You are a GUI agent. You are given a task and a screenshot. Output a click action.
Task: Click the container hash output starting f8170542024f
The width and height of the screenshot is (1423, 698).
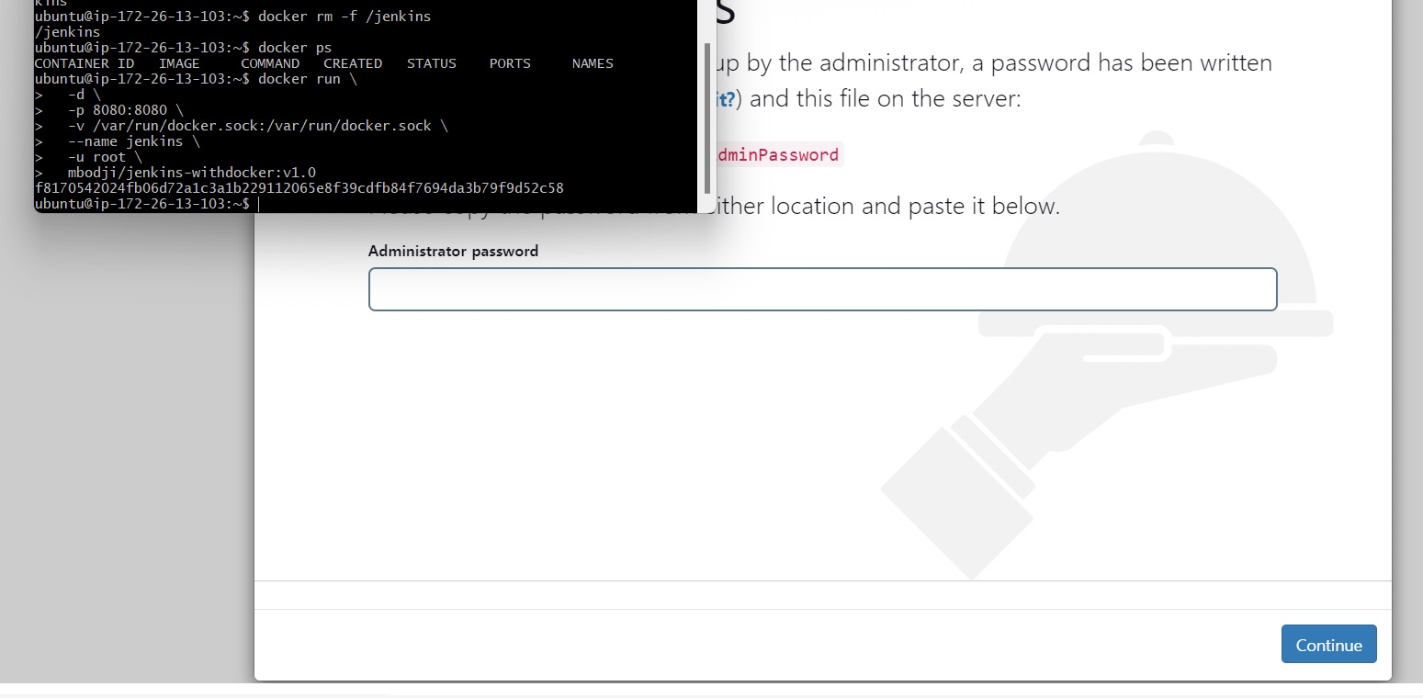(299, 187)
